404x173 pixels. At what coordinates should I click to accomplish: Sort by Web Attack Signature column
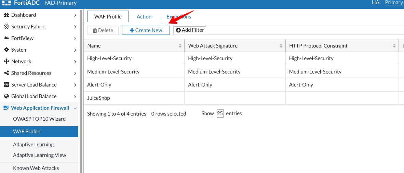pyautogui.click(x=281, y=46)
